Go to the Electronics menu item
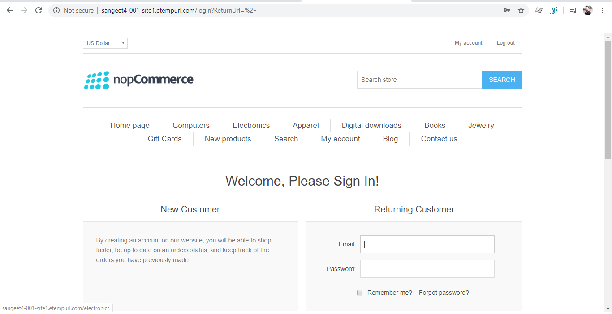Screen dimensions: 612x314 [251, 125]
